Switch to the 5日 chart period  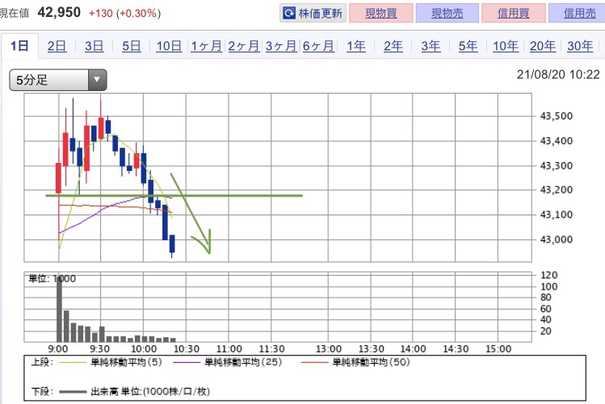point(131,46)
